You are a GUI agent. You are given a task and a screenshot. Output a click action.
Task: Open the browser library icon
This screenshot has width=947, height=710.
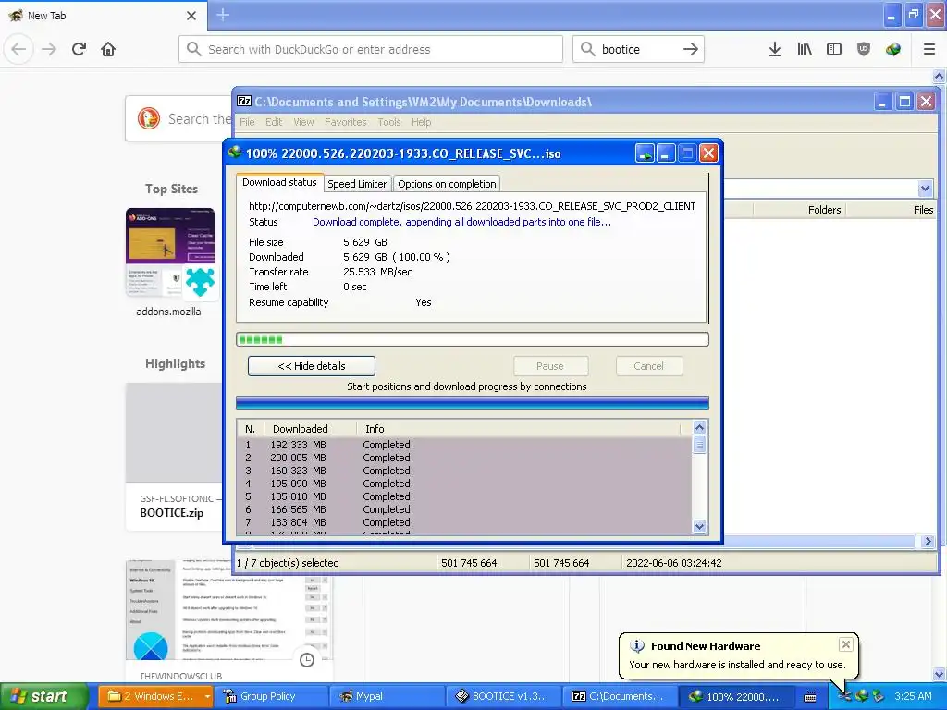(x=805, y=50)
